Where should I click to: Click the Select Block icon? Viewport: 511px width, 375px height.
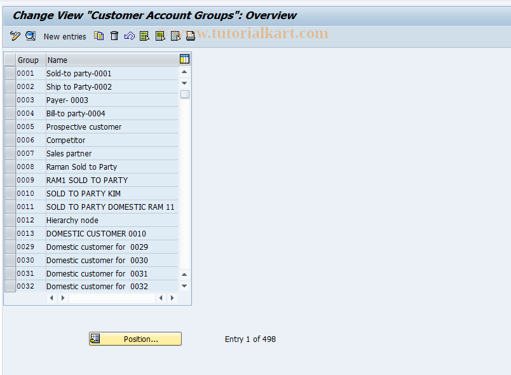click(160, 36)
